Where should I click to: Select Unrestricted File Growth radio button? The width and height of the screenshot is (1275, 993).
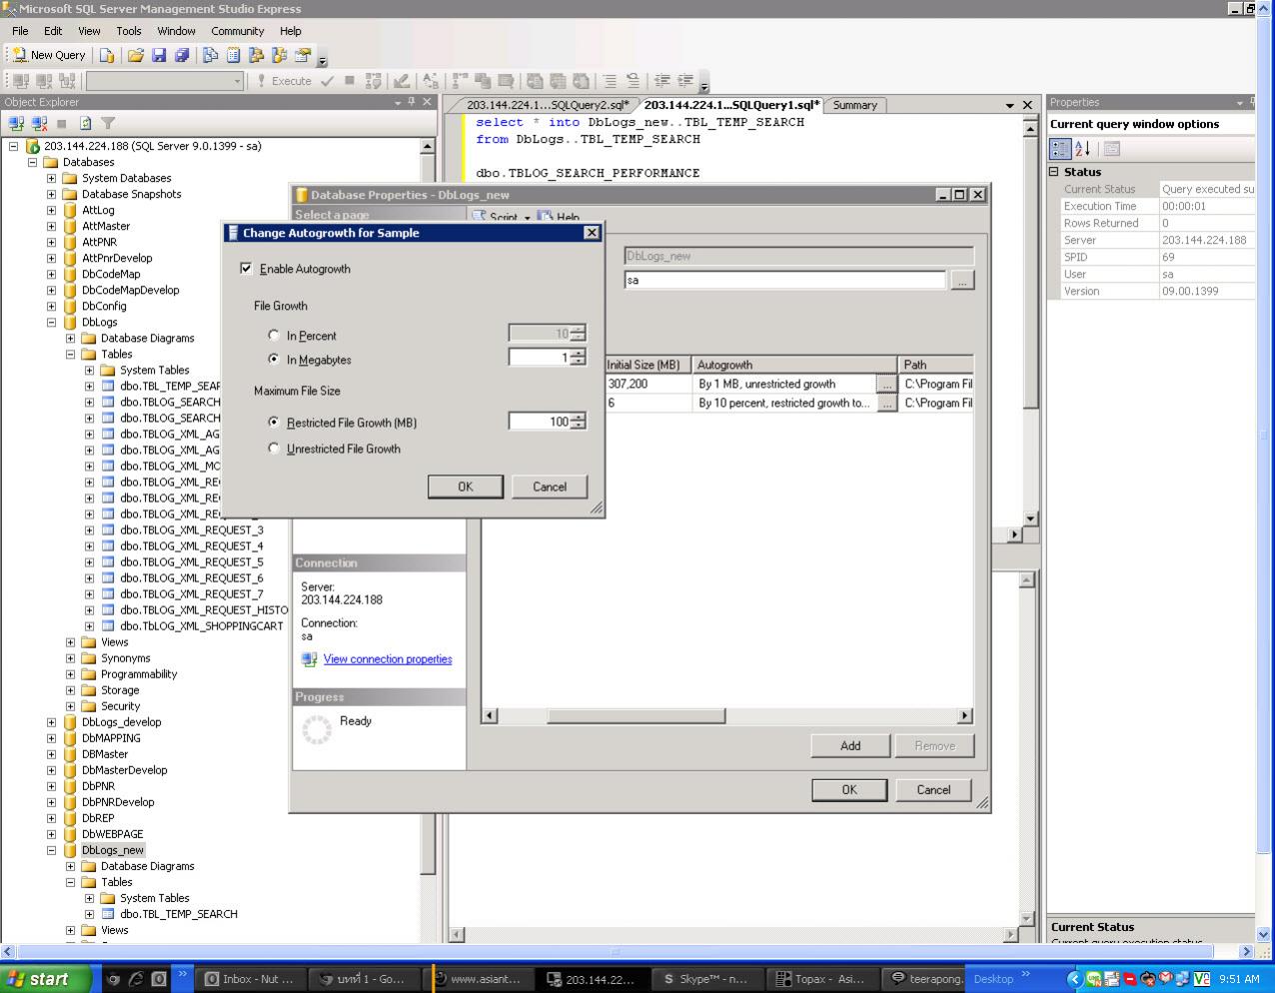tap(274, 449)
